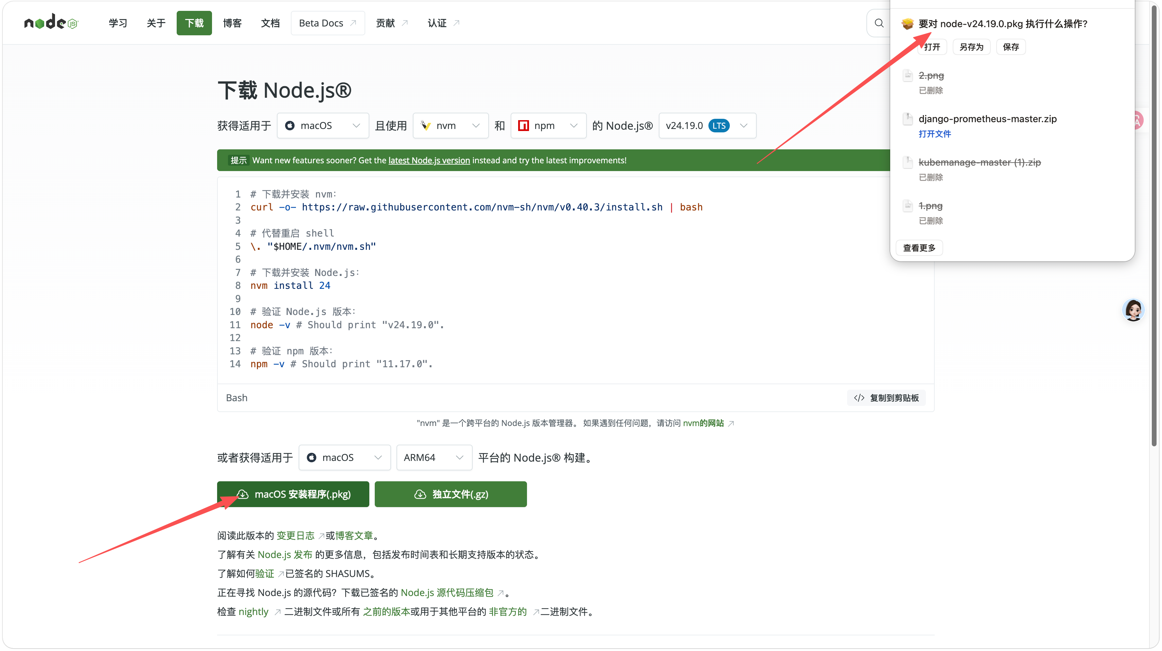Click the download cloud icon on the 独立文件(.gz) button

pos(420,494)
